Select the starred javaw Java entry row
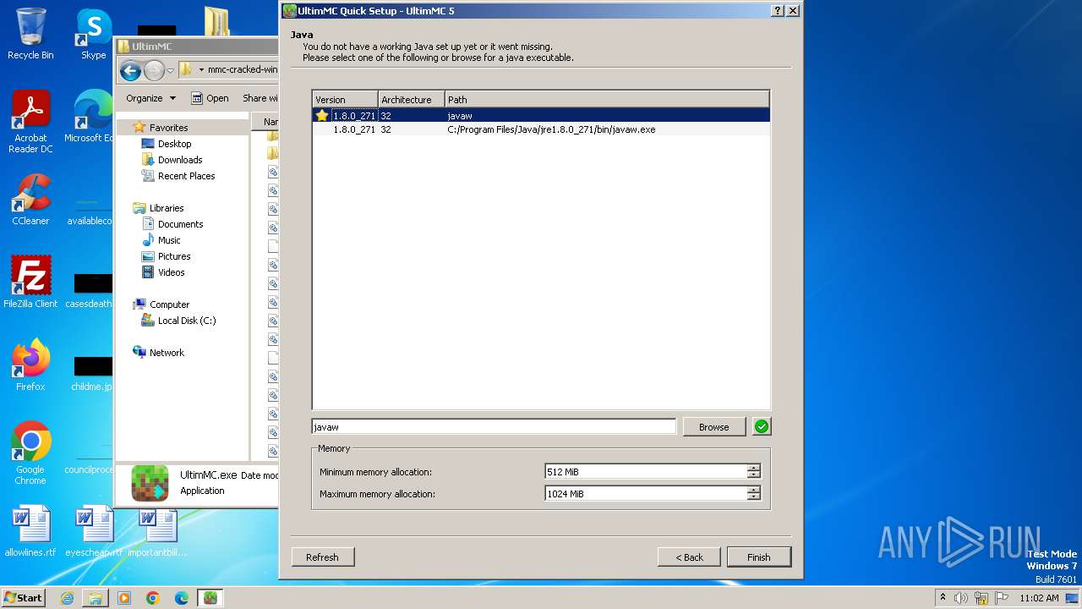Viewport: 1082px width, 609px height. click(x=541, y=116)
